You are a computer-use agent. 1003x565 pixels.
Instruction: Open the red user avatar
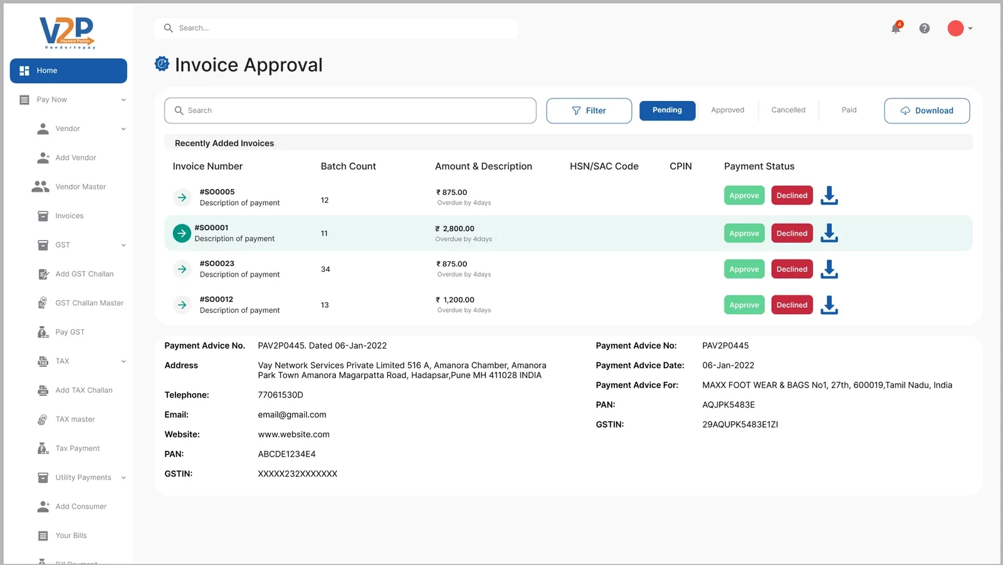coord(955,28)
